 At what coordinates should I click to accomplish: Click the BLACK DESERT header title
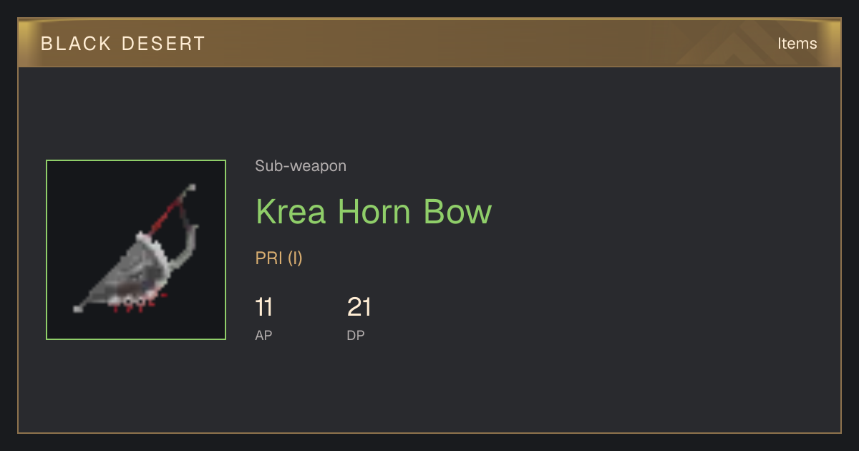pos(123,44)
